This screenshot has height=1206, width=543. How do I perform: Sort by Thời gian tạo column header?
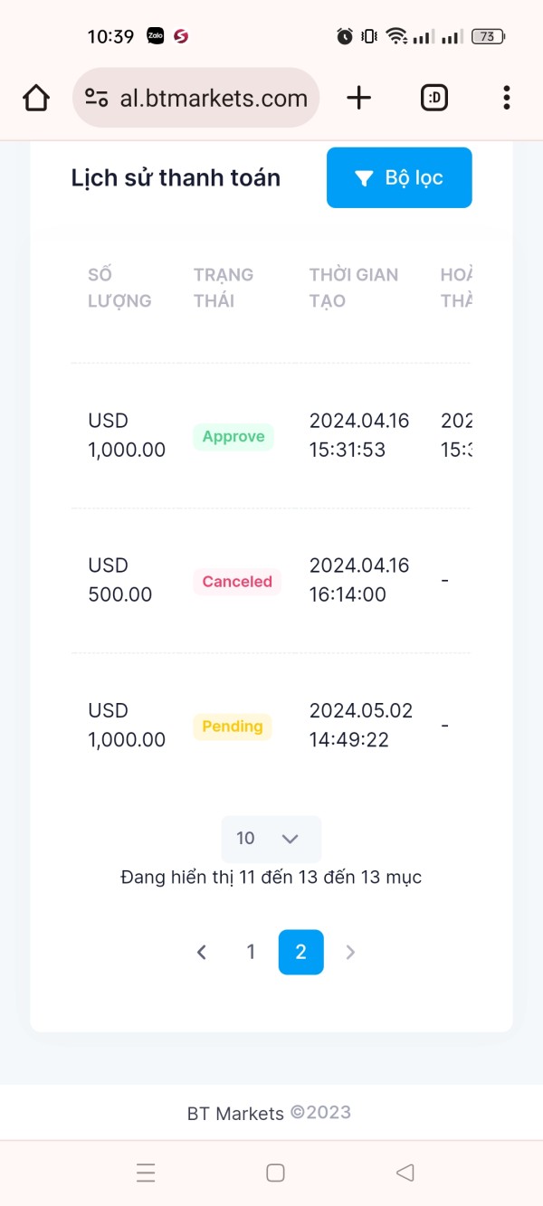353,288
